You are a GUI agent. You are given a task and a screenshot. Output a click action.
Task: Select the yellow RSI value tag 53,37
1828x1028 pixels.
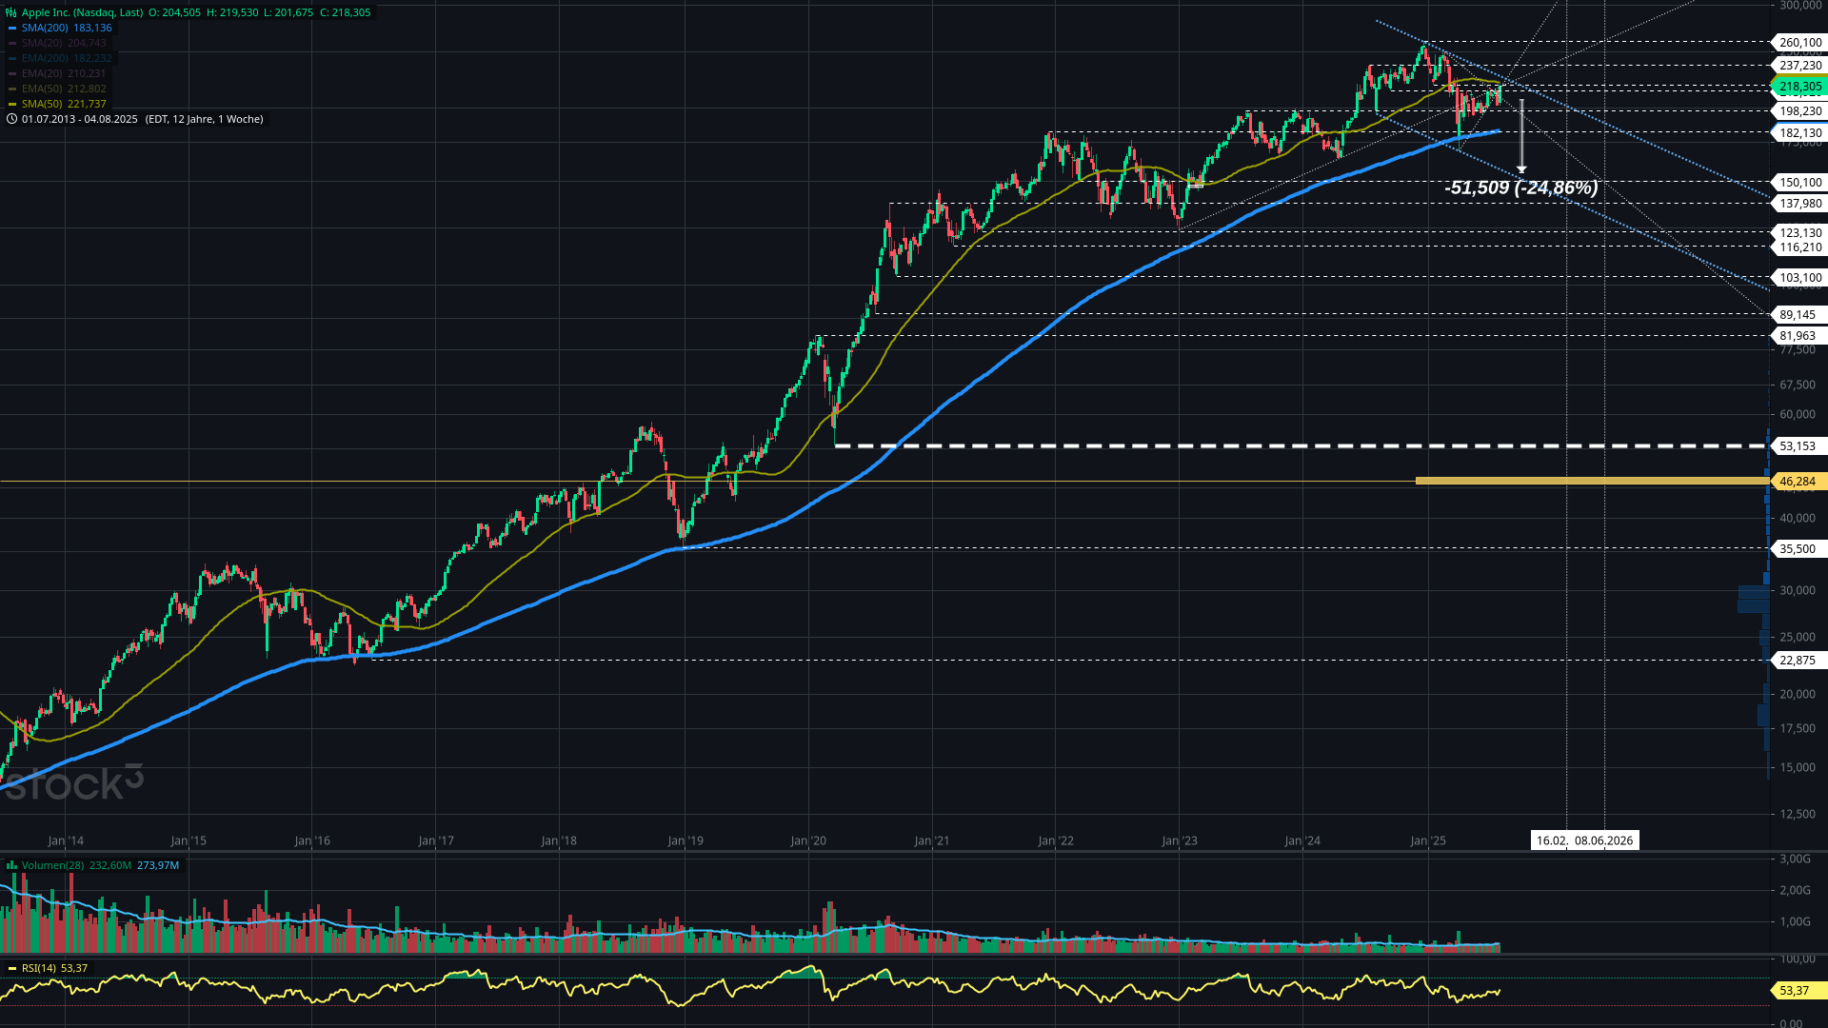[1798, 991]
